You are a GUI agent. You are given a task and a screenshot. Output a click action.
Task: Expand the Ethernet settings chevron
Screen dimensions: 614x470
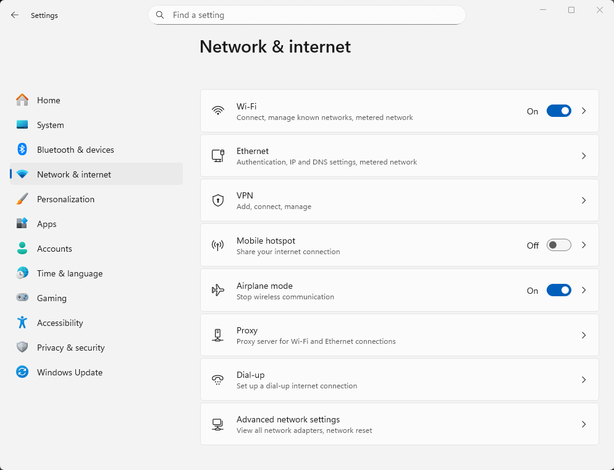click(584, 156)
